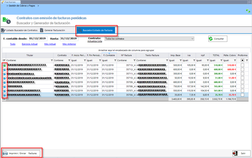Image resolution: width=252 pixels, height=158 pixels.
Task: Open the Pdte. Cobro column filter funnel
Action: click(235, 60)
